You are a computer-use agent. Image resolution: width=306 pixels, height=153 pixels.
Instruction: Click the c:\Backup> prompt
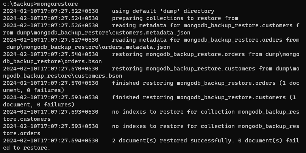coord(20,4)
